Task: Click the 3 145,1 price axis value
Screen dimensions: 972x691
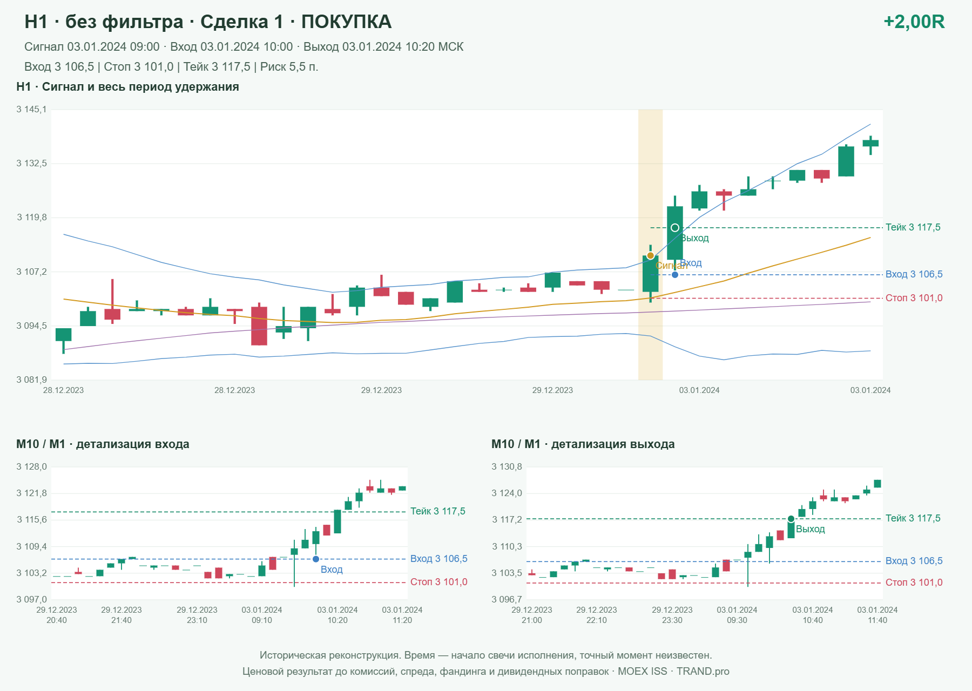Action: pyautogui.click(x=32, y=110)
